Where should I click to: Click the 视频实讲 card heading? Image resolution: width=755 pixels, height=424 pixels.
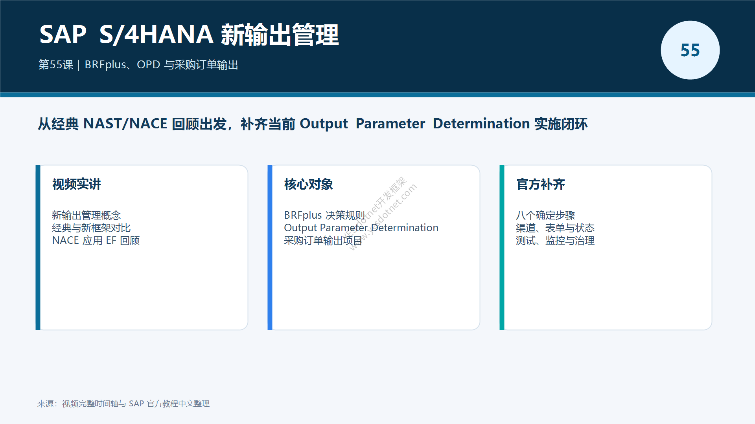click(x=77, y=184)
